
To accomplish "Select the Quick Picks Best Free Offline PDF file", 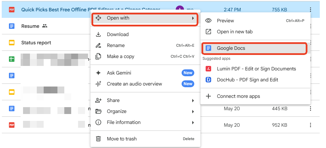I will [x=91, y=10].
